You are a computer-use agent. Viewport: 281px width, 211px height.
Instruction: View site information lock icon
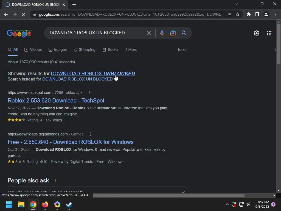point(34,14)
